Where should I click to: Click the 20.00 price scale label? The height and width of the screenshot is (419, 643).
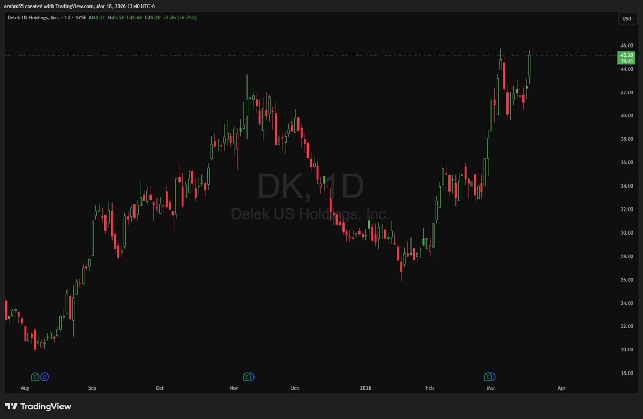[627, 350]
